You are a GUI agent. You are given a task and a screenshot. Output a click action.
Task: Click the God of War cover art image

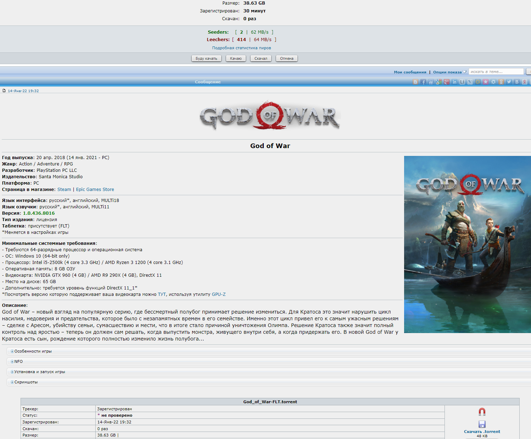click(468, 244)
